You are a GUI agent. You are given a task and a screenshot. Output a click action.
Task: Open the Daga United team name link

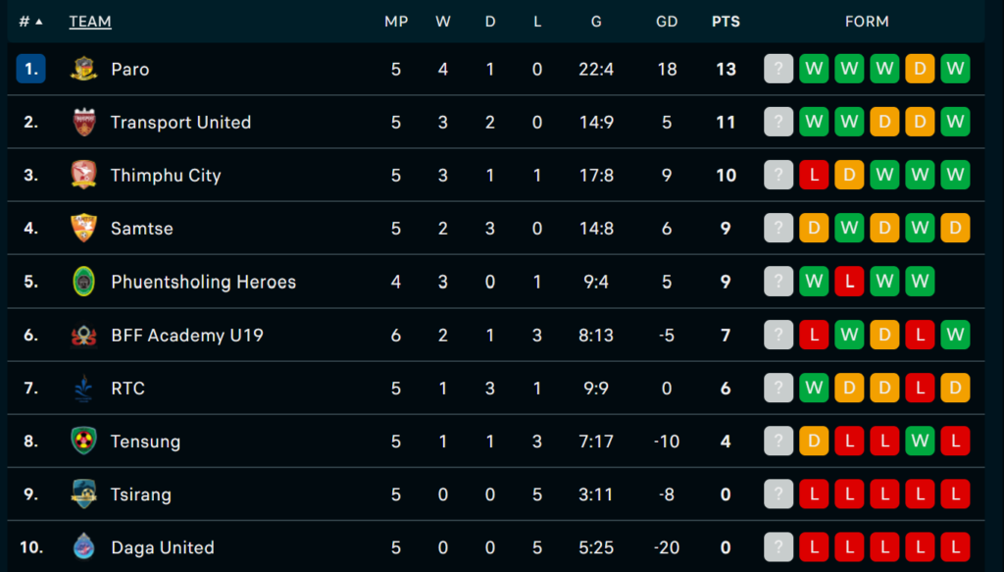pyautogui.click(x=163, y=547)
